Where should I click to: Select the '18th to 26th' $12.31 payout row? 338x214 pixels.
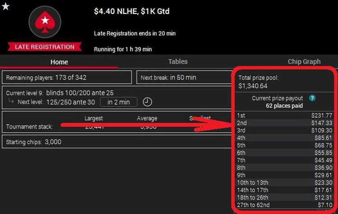[x=284, y=197]
